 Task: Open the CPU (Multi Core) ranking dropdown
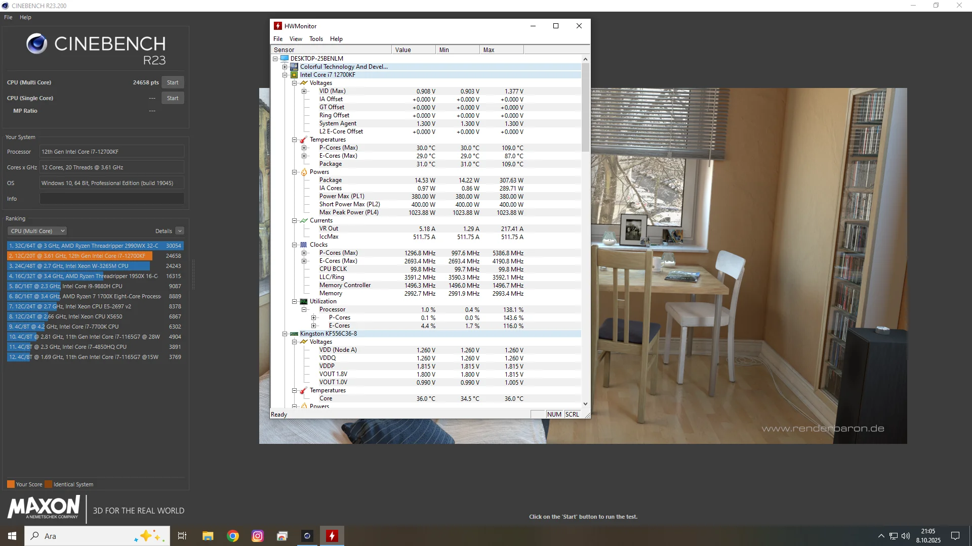tap(37, 231)
